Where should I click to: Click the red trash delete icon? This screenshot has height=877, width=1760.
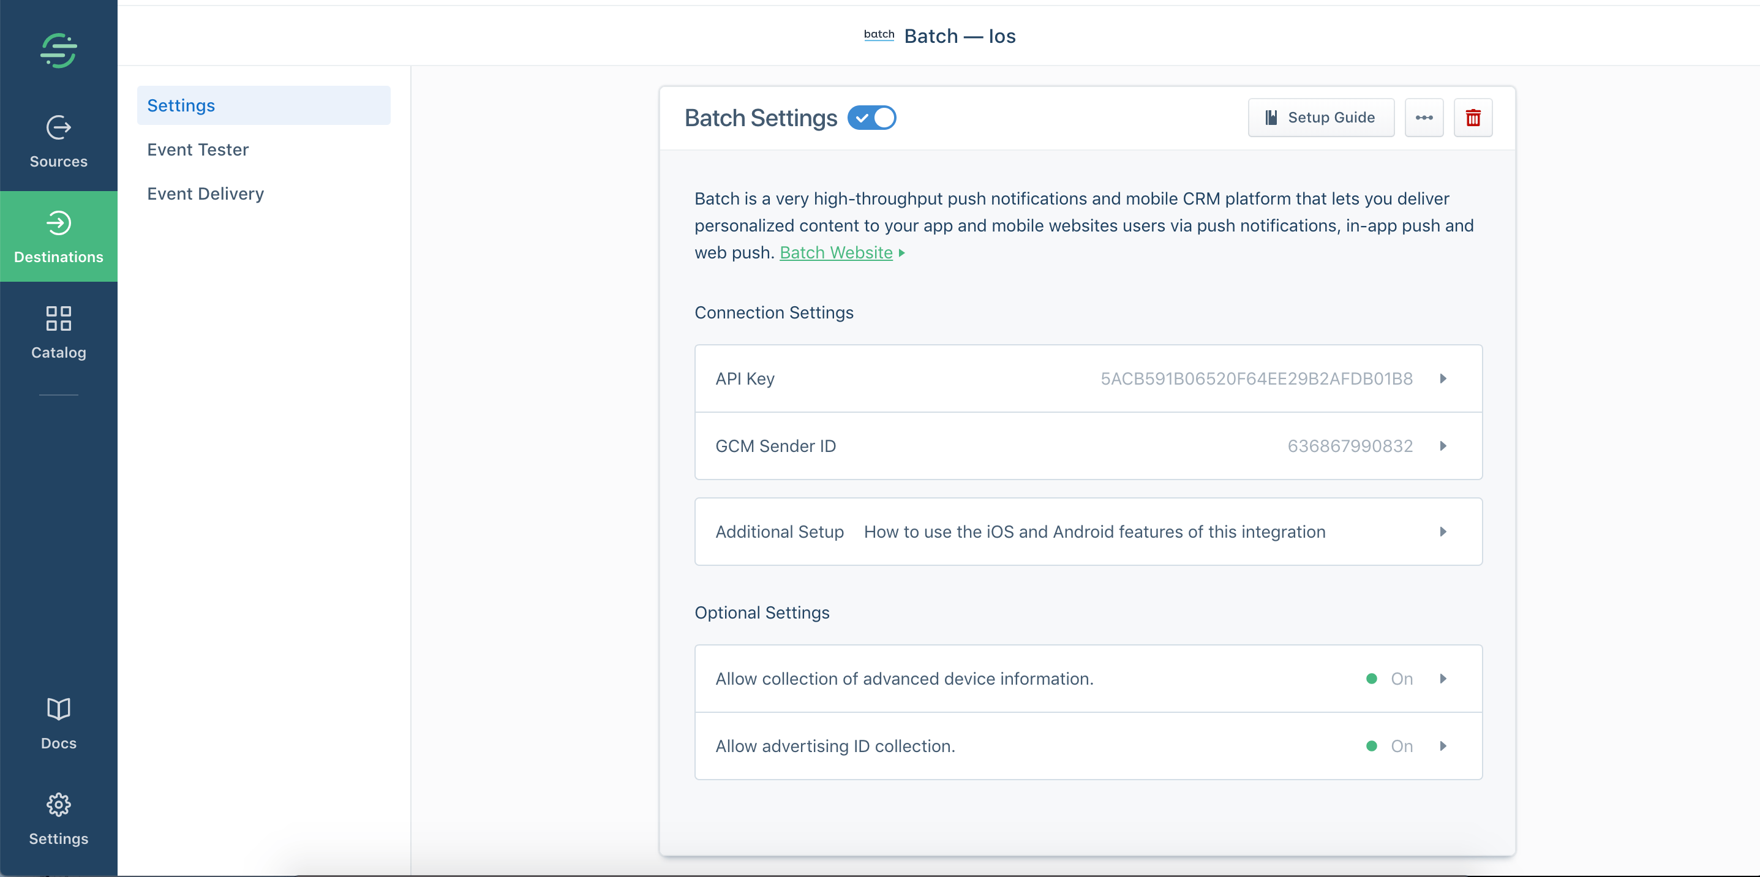pos(1473,118)
